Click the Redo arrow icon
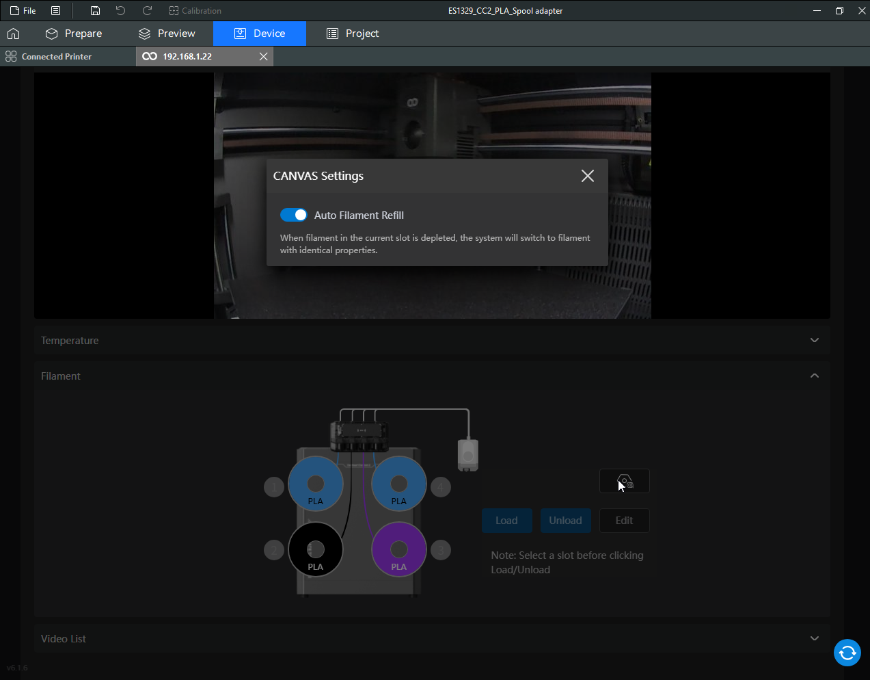Screen dimensions: 870x680 coord(147,11)
